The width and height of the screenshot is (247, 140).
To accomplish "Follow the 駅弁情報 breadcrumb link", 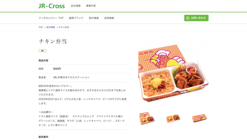I will (x=51, y=27).
